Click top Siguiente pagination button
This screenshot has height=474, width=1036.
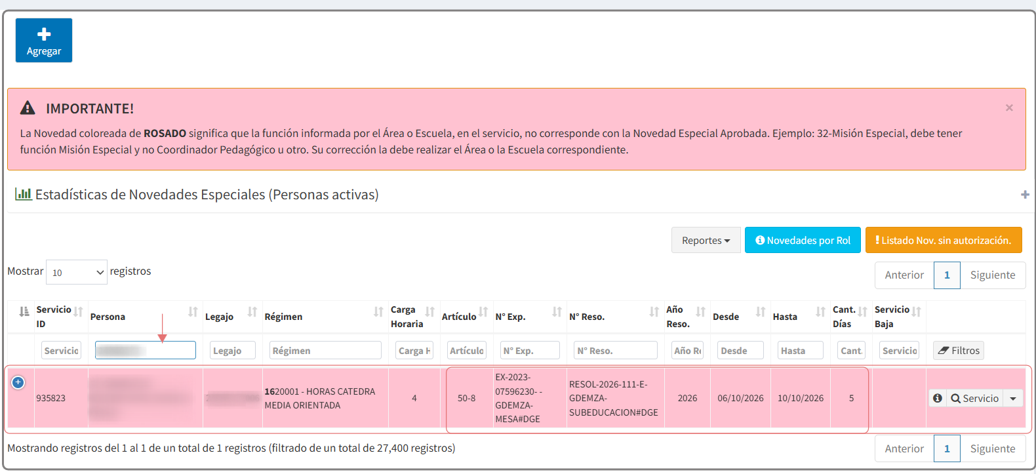pos(993,275)
